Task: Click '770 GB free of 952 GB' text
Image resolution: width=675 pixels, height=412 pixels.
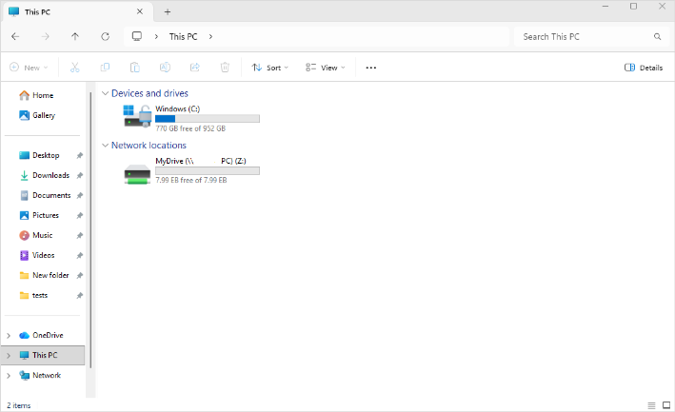Action: pos(190,128)
